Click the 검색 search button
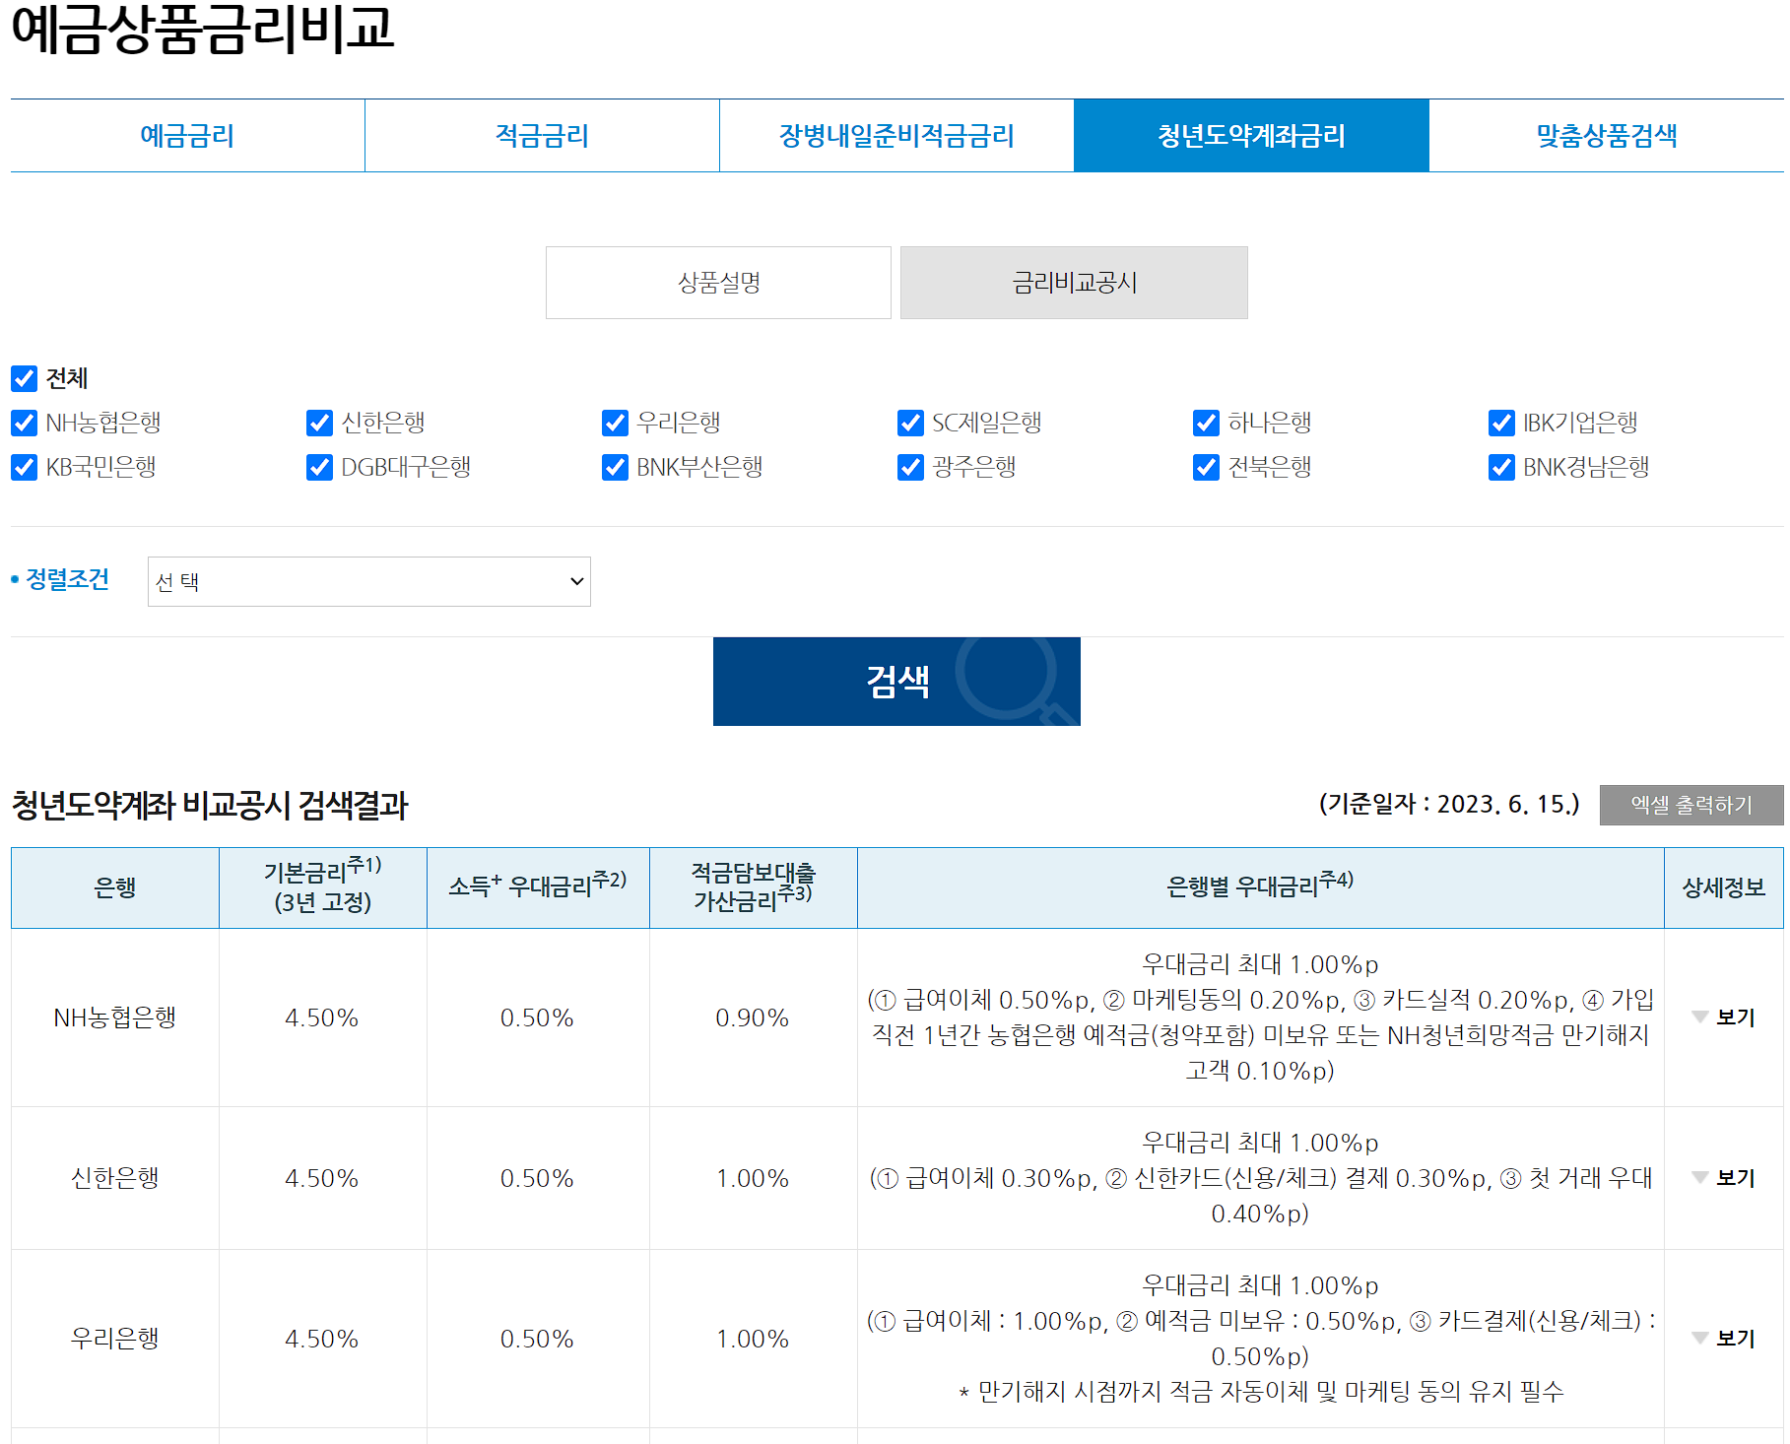The height and width of the screenshot is (1444, 1790). click(895, 681)
